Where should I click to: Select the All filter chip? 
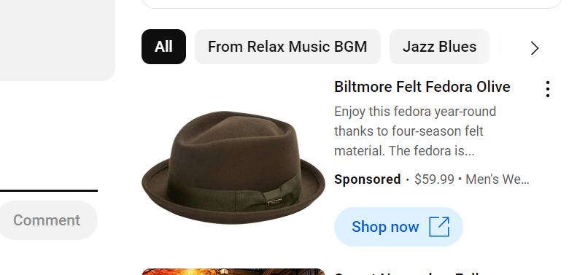coord(163,47)
